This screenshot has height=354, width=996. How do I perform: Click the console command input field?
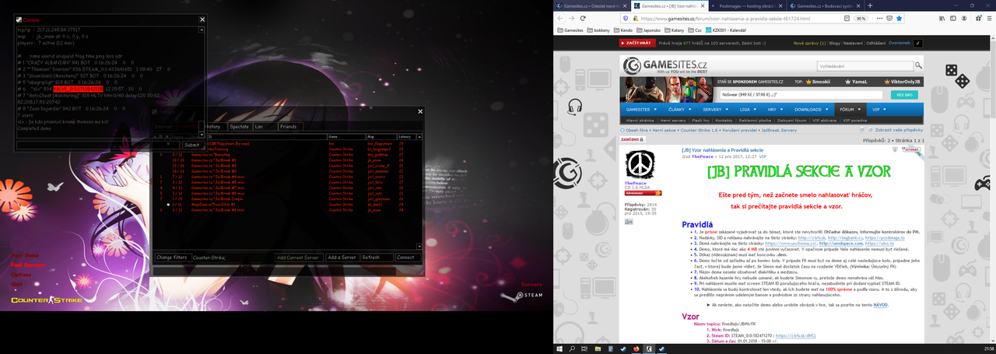point(98,145)
